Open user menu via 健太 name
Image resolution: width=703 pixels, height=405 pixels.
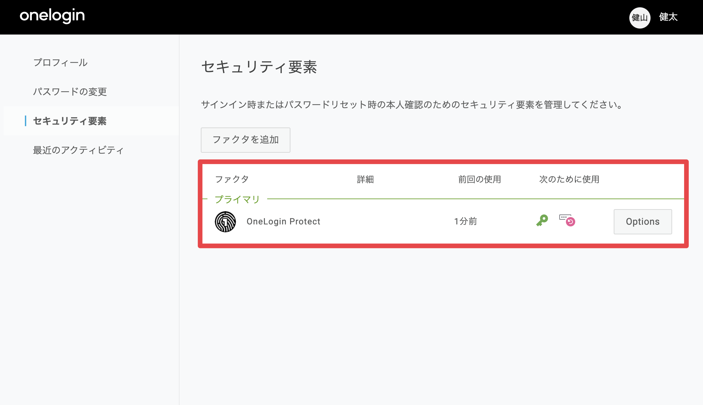point(668,17)
